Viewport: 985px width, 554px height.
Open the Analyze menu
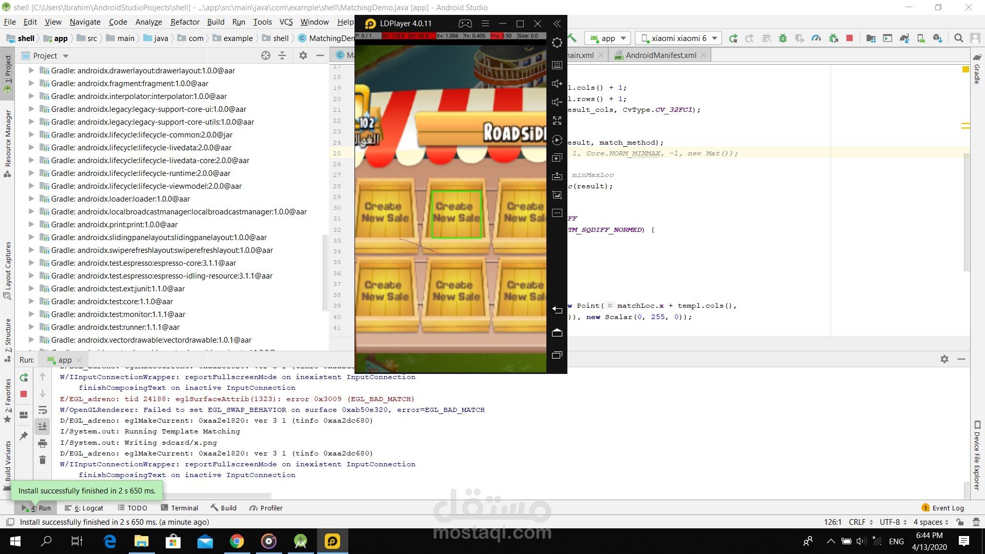point(148,22)
